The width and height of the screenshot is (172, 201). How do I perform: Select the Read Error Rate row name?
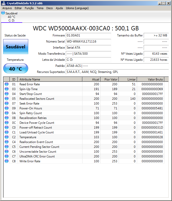pyautogui.click(x=30, y=84)
